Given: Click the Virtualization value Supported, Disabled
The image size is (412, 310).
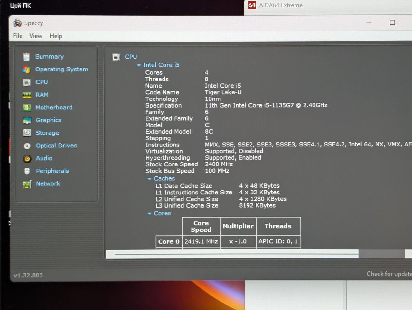Looking at the screenshot, I should point(234,151).
